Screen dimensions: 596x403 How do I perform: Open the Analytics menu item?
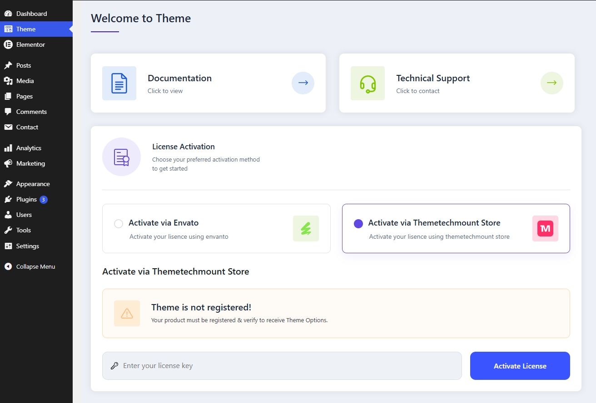click(36, 148)
